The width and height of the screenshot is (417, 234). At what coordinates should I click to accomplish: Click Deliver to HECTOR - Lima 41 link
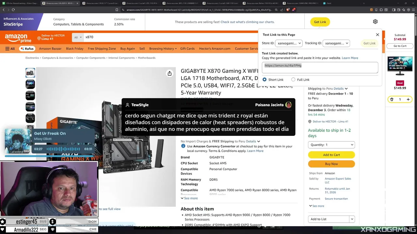[x=330, y=122]
